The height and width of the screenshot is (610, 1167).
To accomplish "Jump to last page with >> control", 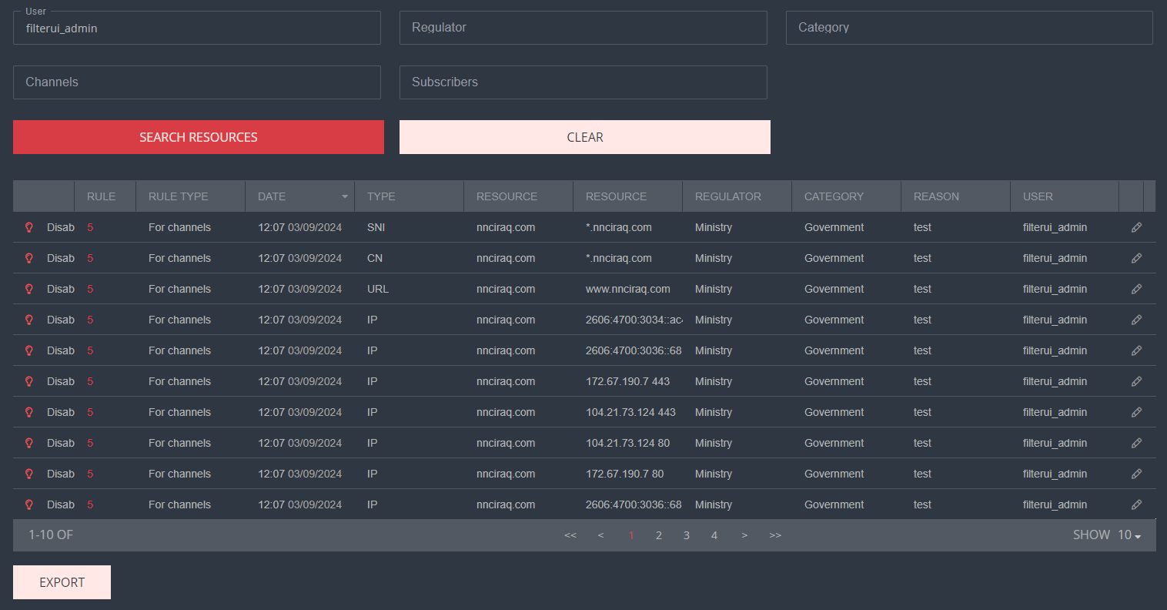I will coord(775,535).
